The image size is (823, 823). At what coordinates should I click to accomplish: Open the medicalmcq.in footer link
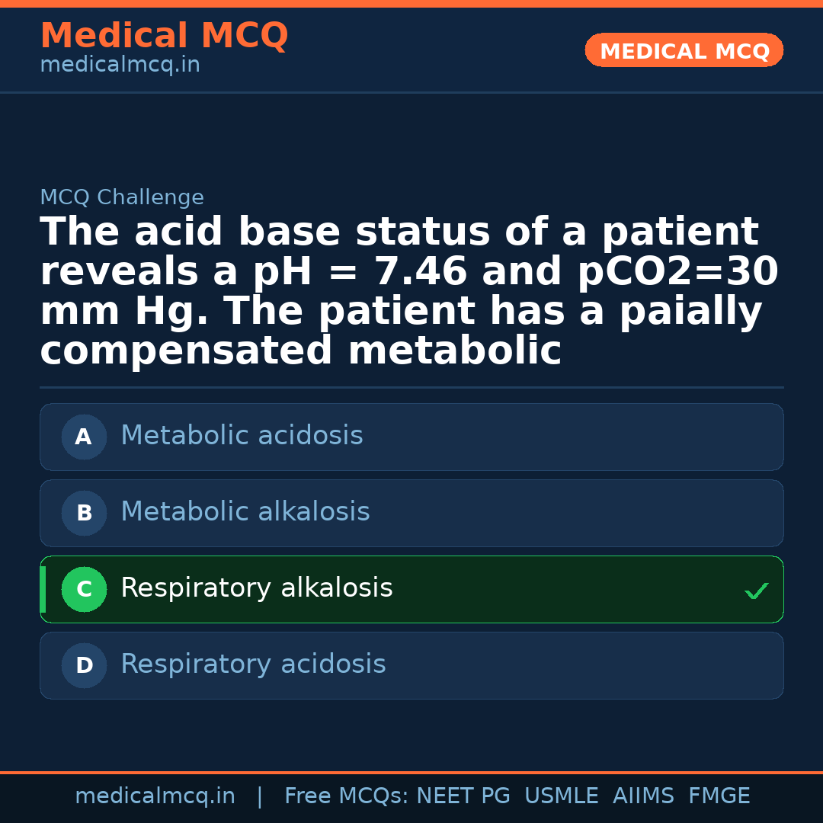pos(155,796)
